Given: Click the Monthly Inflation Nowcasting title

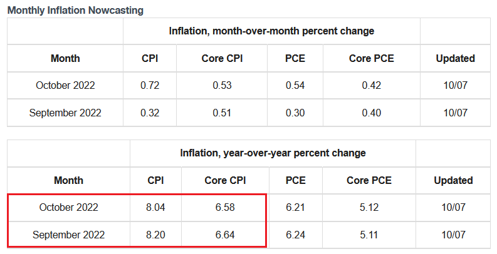Looking at the screenshot, I should (75, 10).
